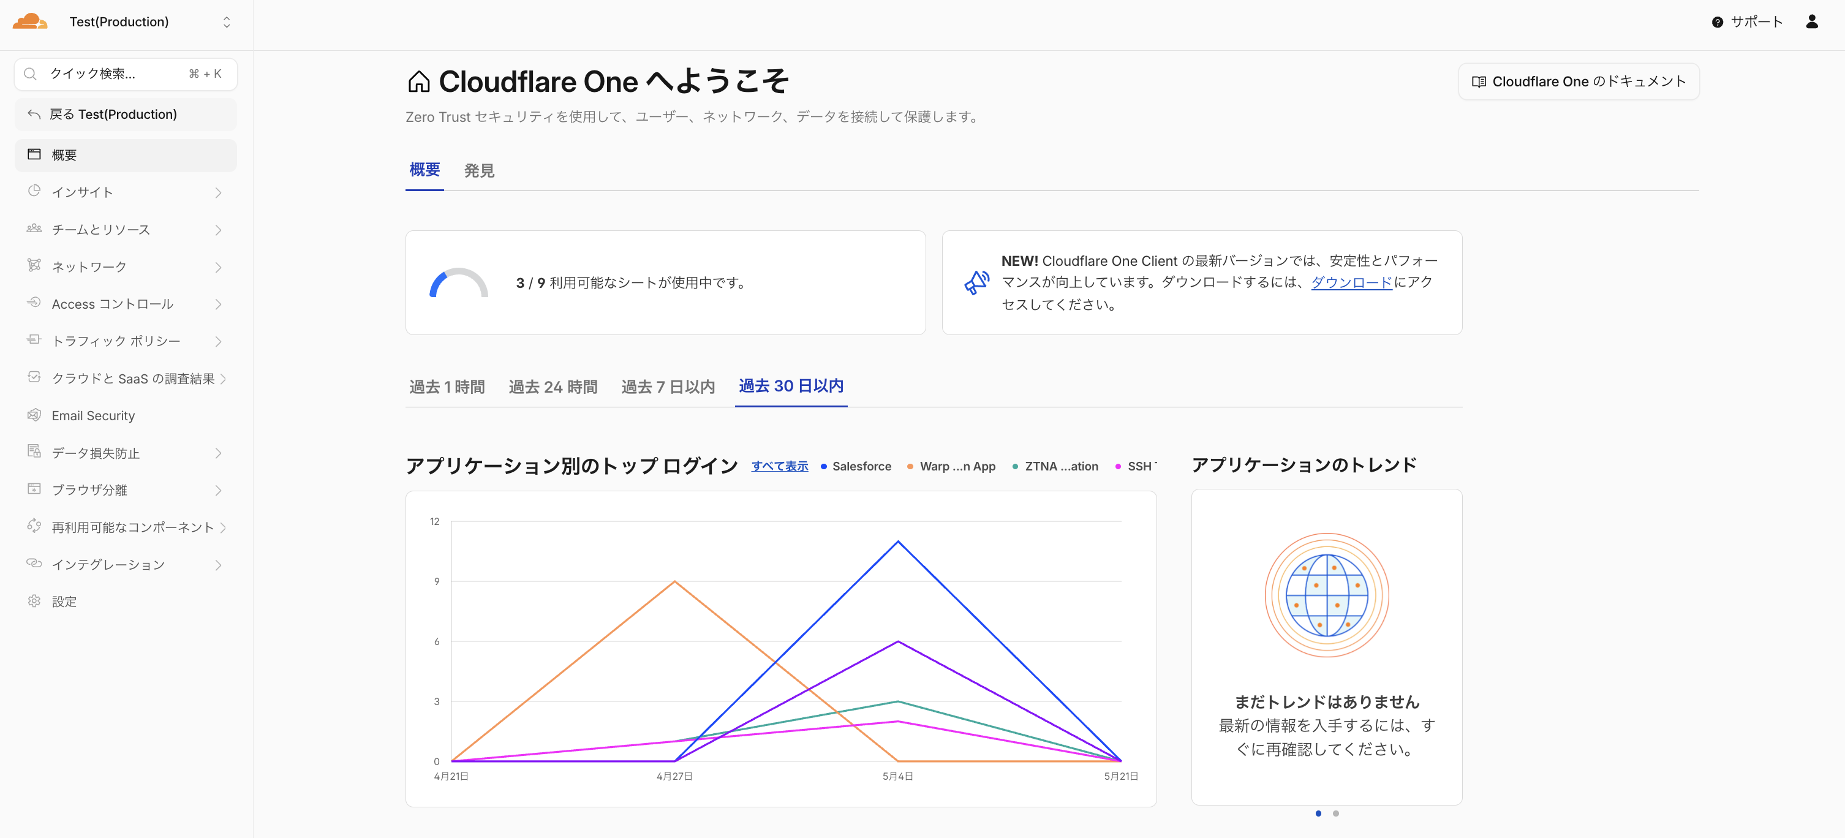Expand the インサイト menu chevron
The image size is (1845, 838).
[x=219, y=192]
